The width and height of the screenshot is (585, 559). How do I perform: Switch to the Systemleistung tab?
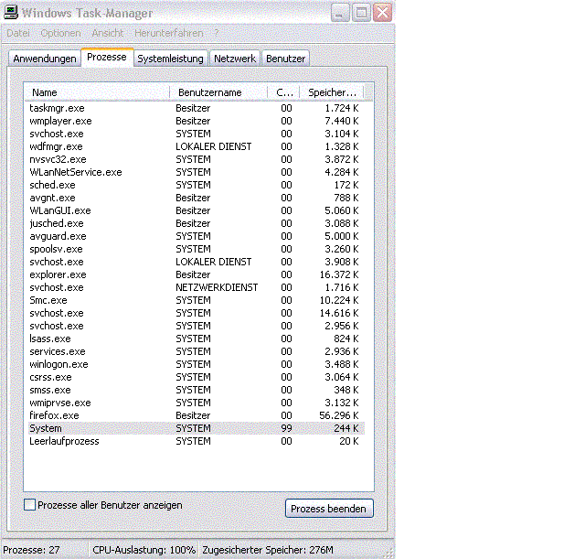coord(171,59)
